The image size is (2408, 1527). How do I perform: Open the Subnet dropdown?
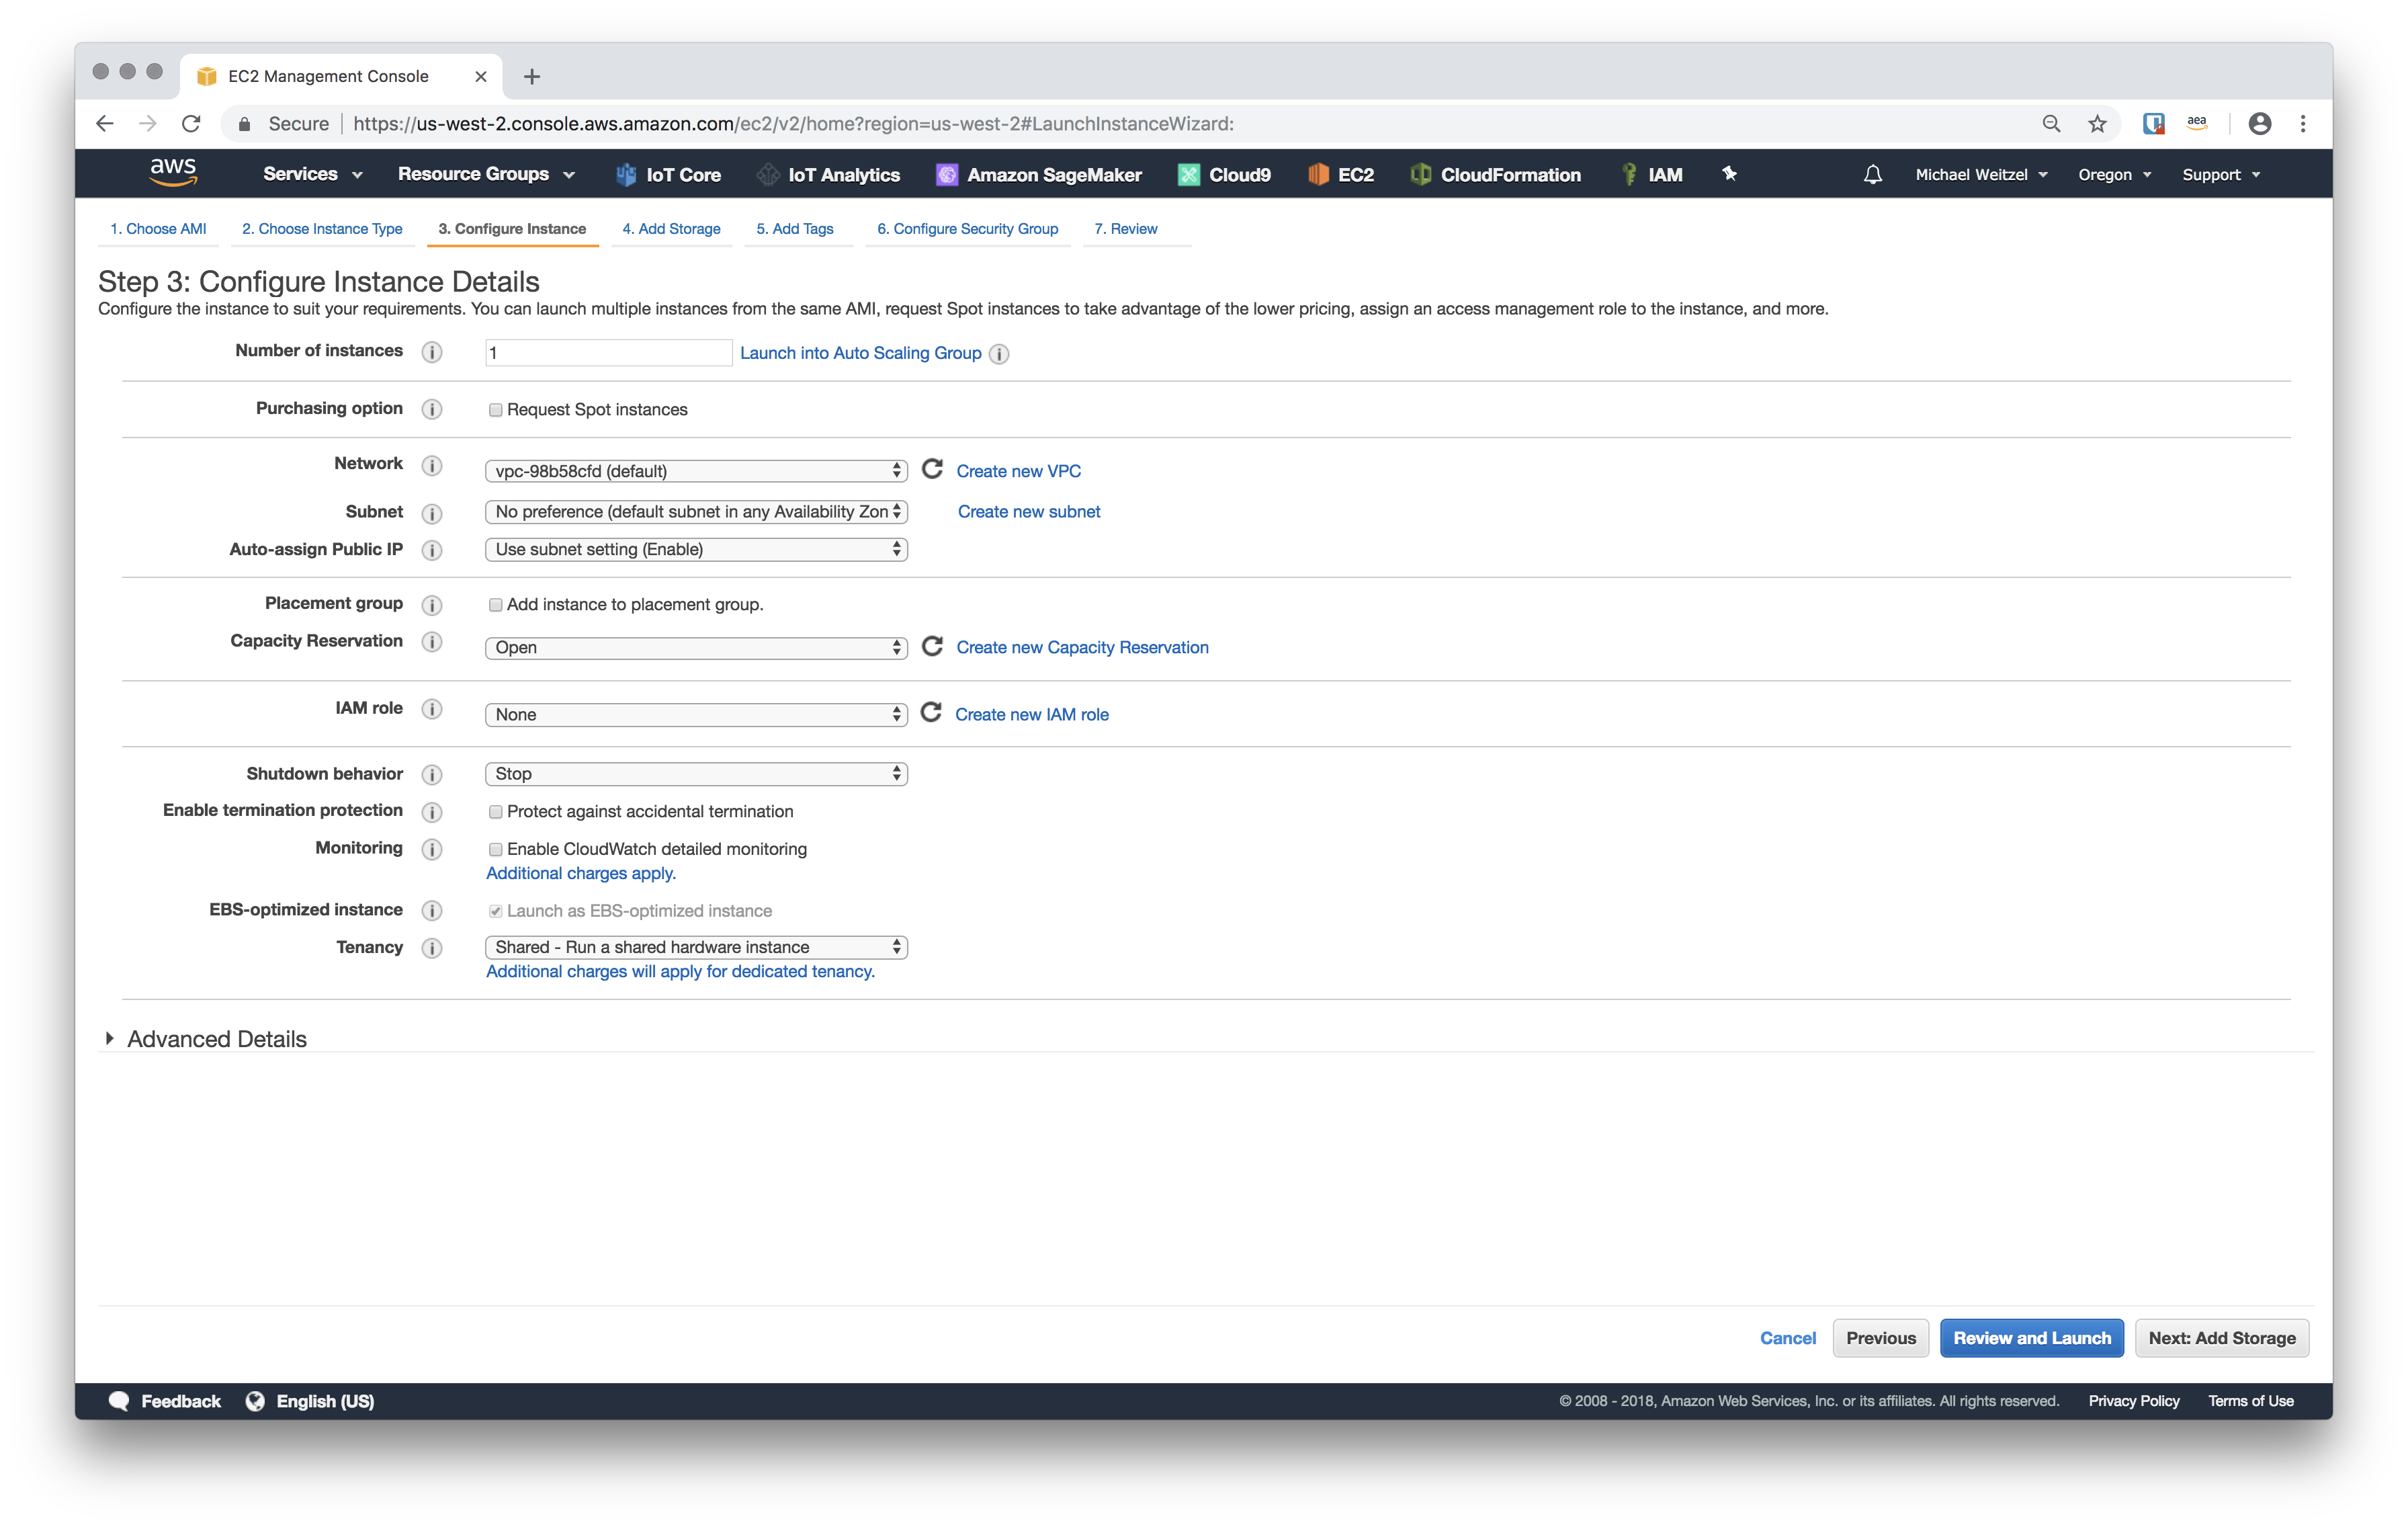tap(696, 511)
